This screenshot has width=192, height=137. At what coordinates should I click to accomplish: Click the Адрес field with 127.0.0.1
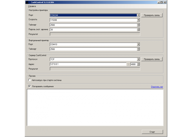coord(88,64)
